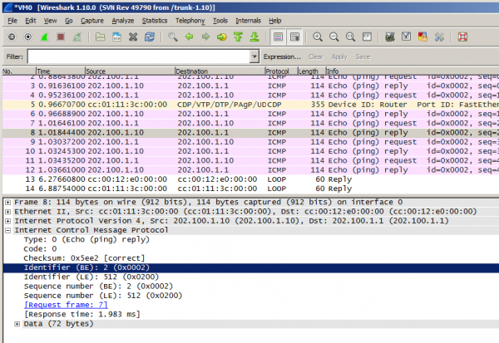The width and height of the screenshot is (499, 343).
Task: Stop the running capture
Action: pos(61,37)
